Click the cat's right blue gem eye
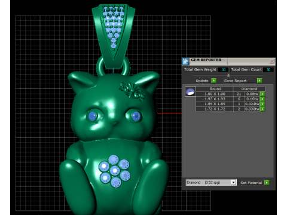Image resolution: width=287 pixels, height=215 pixels. (x=136, y=116)
